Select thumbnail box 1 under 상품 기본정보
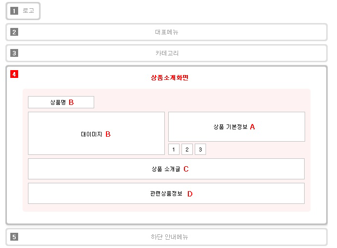The width and height of the screenshot is (337, 248). point(174,149)
